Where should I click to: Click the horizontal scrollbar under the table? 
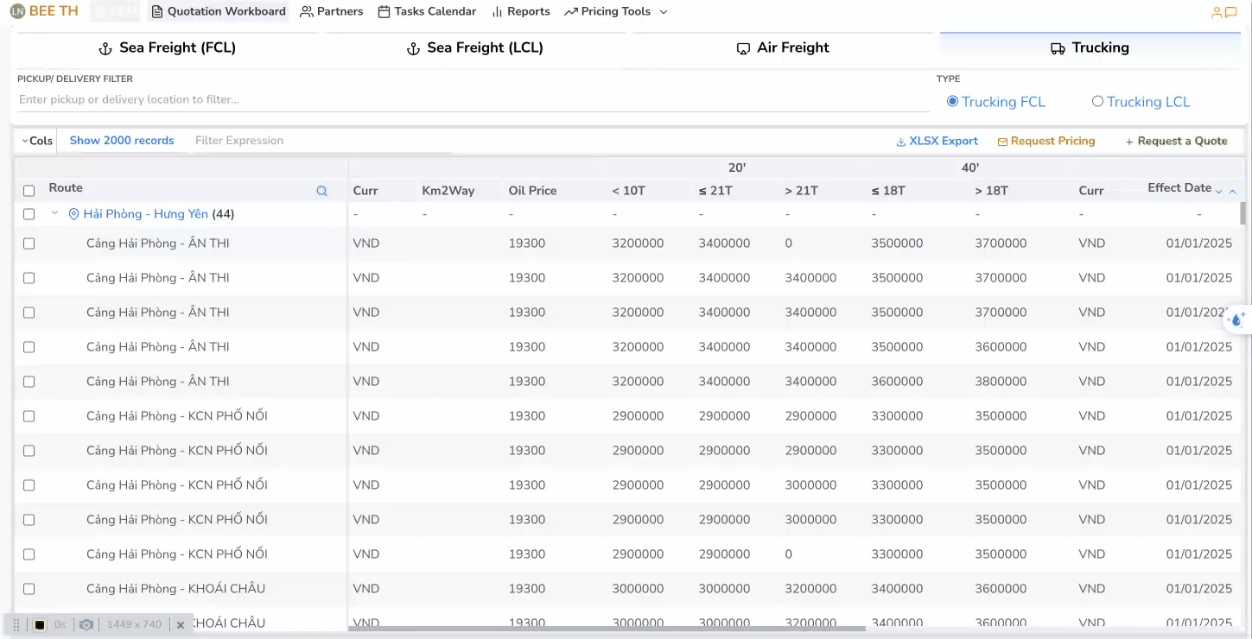[x=607, y=629]
